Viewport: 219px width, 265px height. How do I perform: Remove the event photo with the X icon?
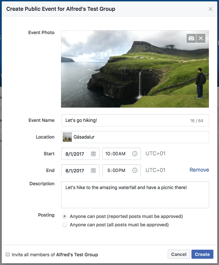[201, 38]
